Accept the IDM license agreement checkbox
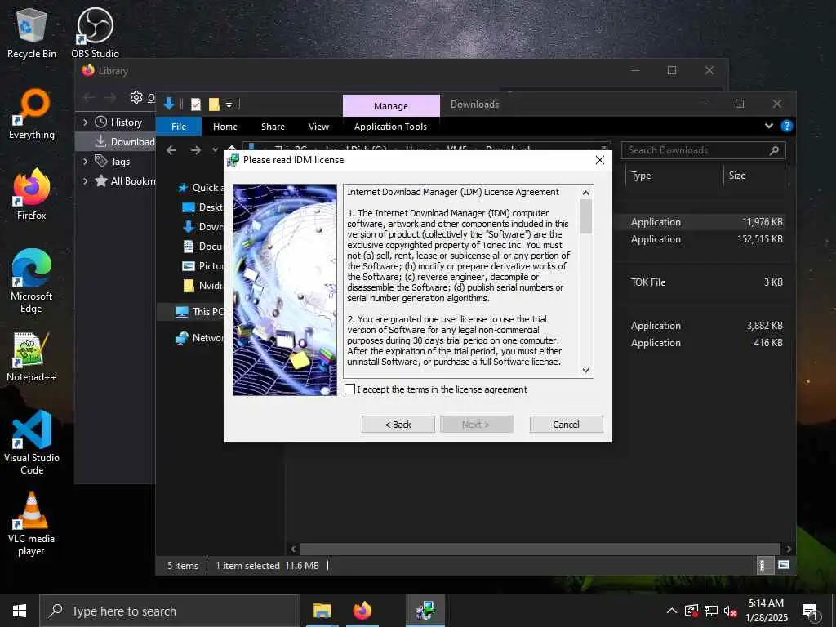836x627 pixels. pos(349,389)
